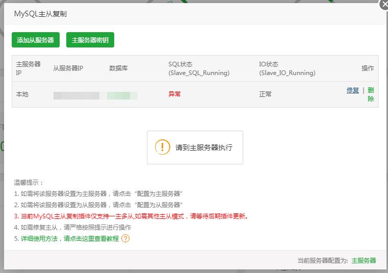Click the 数据库 column header

[118, 68]
